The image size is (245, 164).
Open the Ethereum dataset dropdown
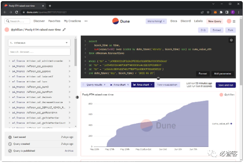click(39, 43)
